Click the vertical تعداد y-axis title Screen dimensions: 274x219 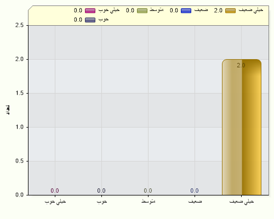pyautogui.click(x=8, y=109)
